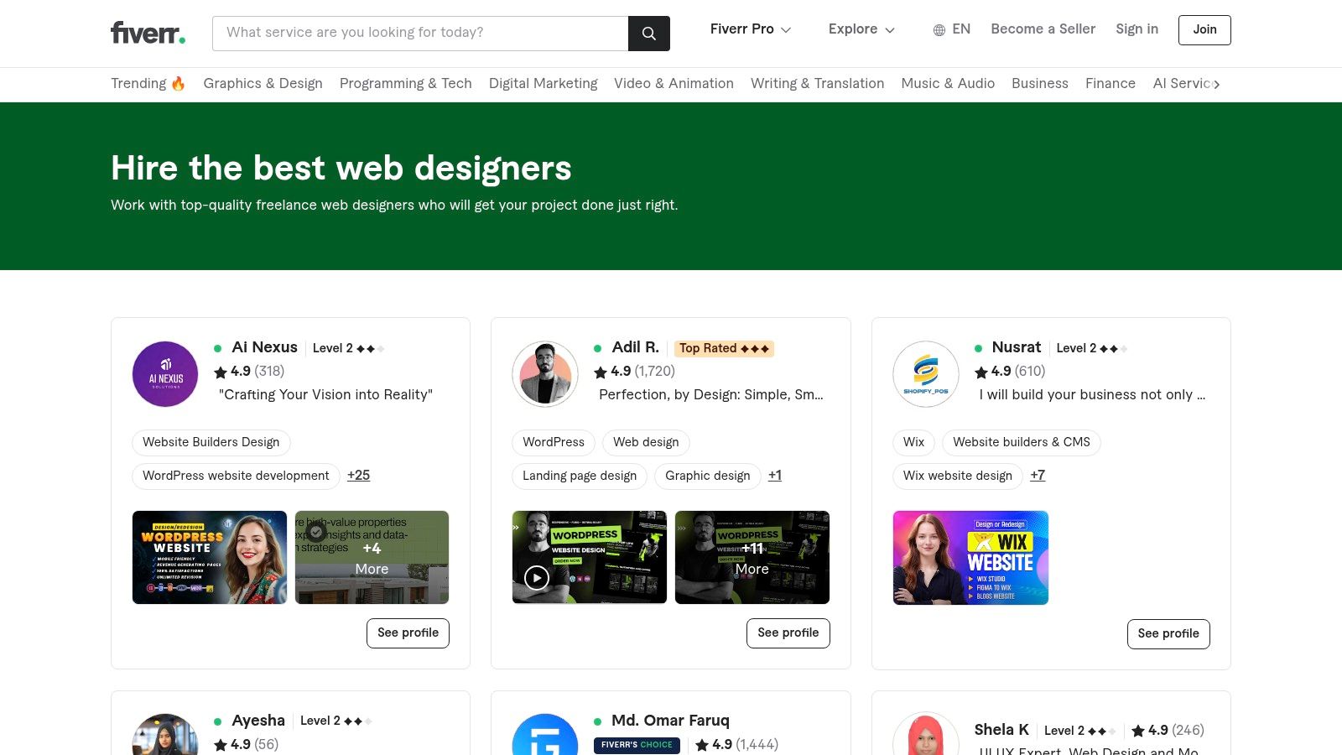The width and height of the screenshot is (1342, 755).
Task: See profile of Ai Nexus
Action: click(x=408, y=633)
